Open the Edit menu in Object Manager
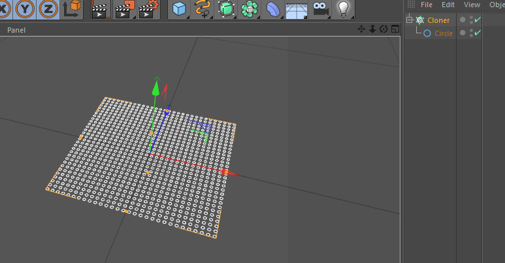 tap(448, 5)
